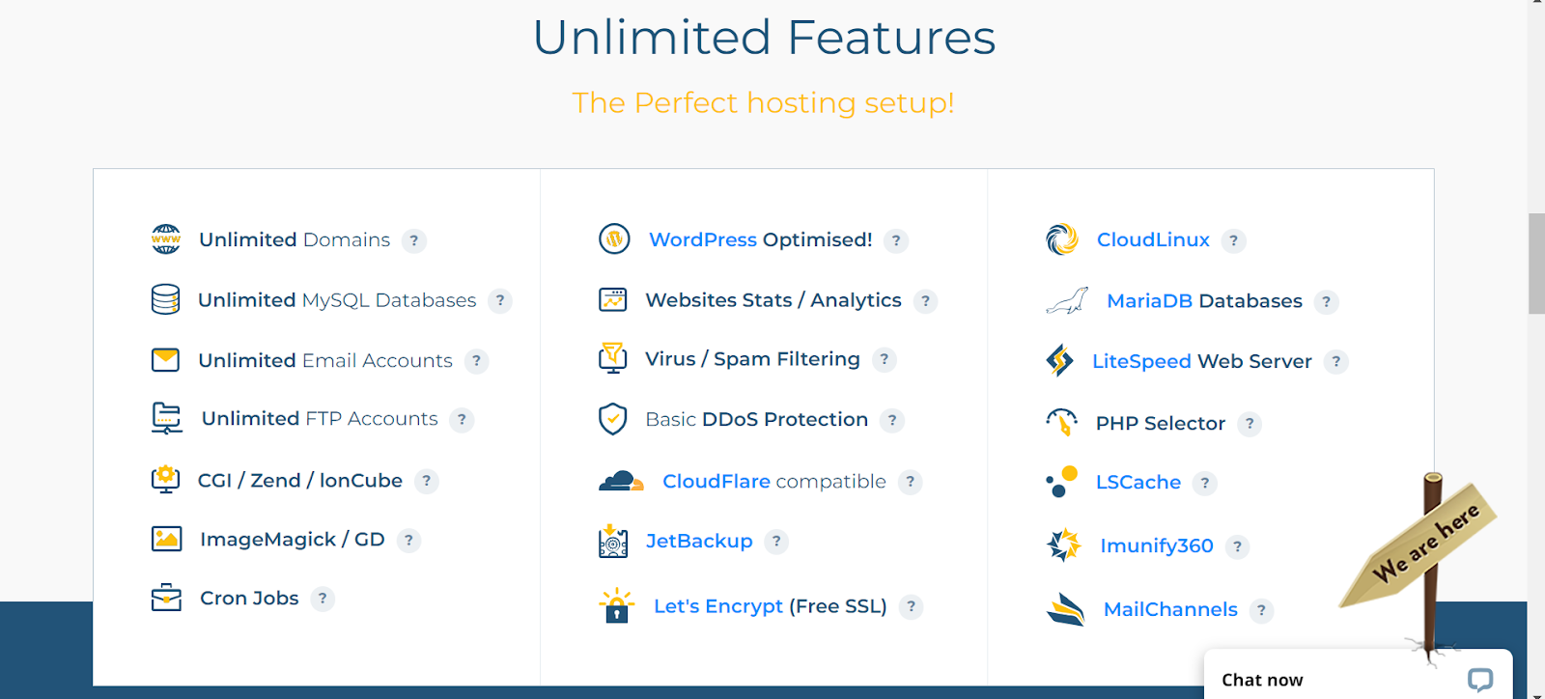Click the WordPress logo icon
1545x699 pixels.
tap(614, 238)
